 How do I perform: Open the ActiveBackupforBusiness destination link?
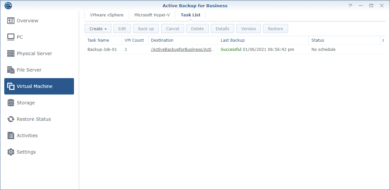[183, 50]
